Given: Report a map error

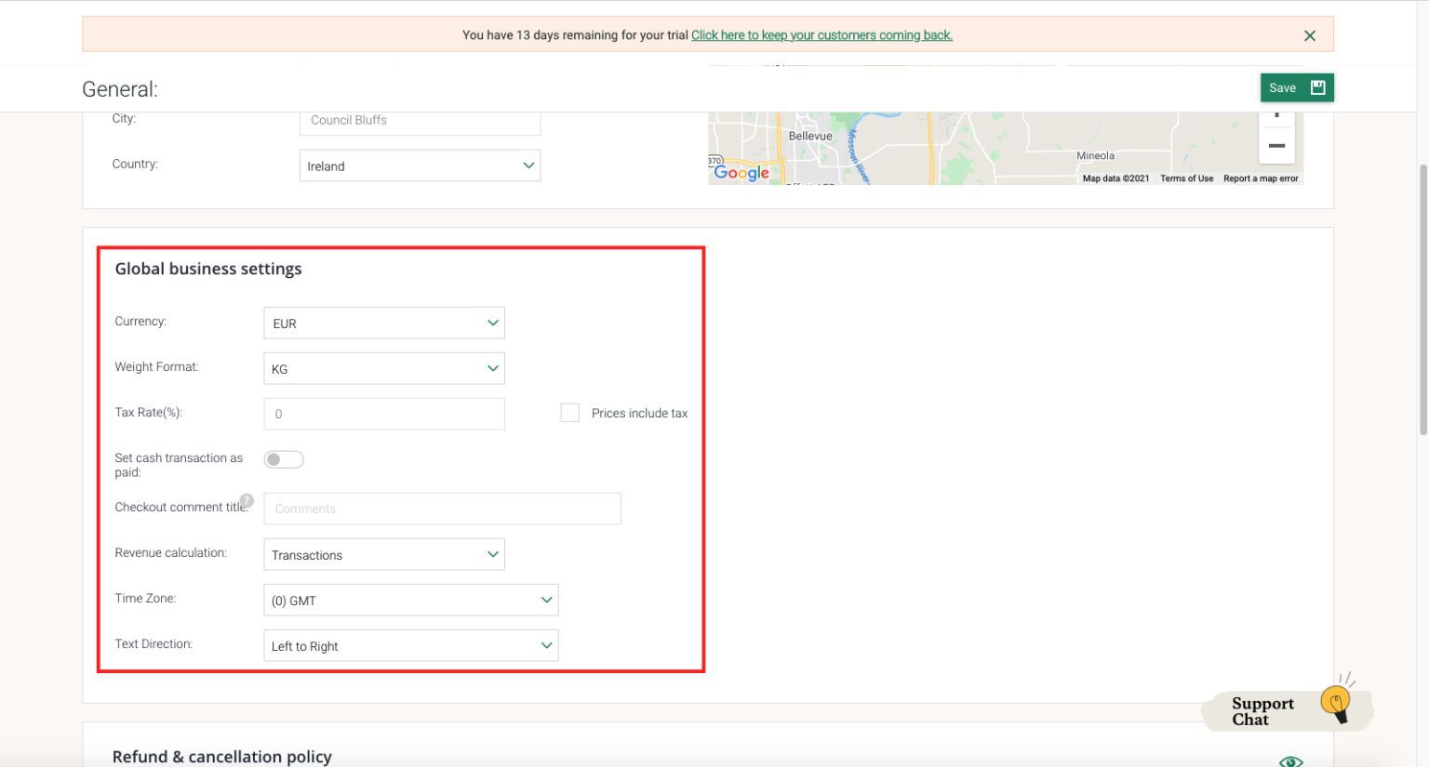Looking at the screenshot, I should tap(1261, 178).
